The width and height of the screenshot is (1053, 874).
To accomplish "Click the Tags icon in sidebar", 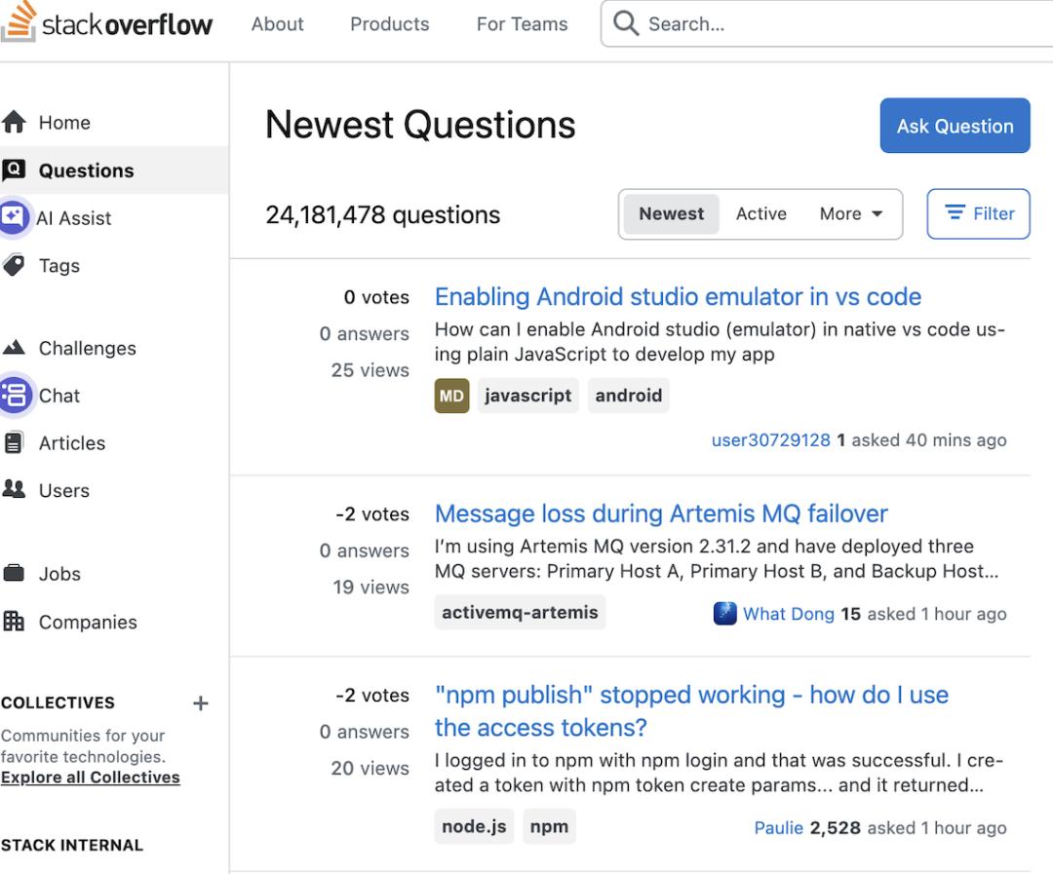I will (14, 265).
